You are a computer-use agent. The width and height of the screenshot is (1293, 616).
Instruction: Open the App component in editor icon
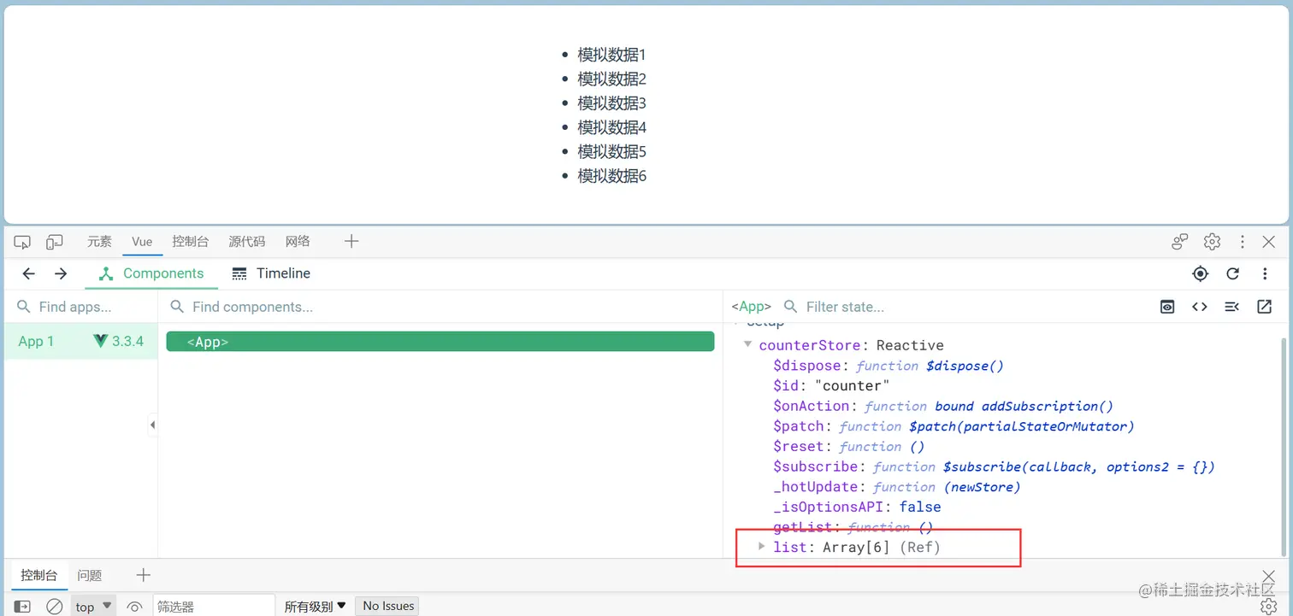[x=1264, y=307]
